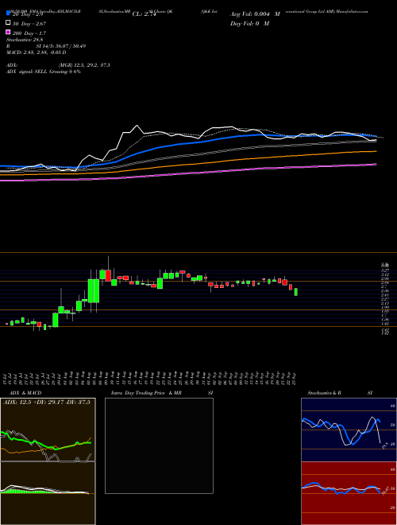Click the CL: 2.74 closing price label

click(145, 14)
